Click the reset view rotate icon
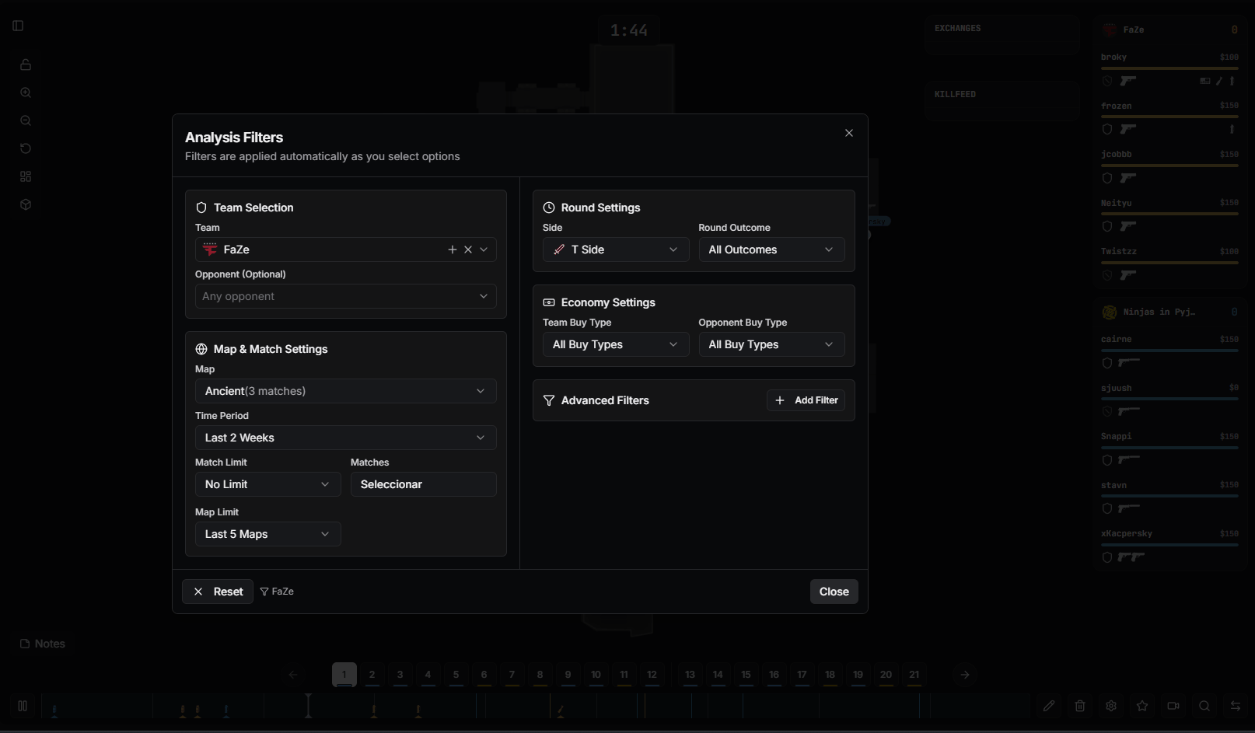1255x733 pixels. 26,148
